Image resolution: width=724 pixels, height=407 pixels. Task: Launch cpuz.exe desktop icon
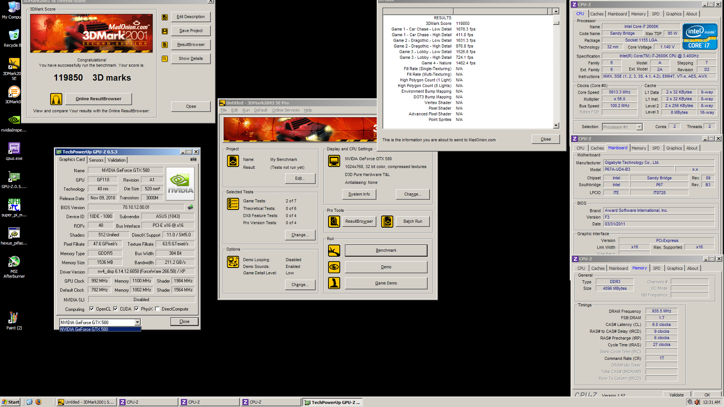(x=14, y=151)
